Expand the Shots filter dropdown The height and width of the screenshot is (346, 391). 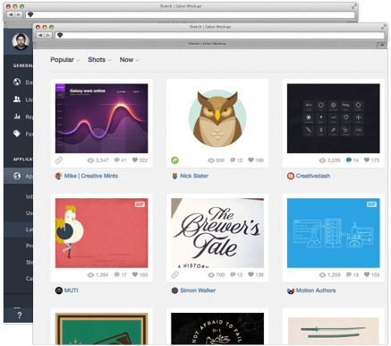click(99, 60)
